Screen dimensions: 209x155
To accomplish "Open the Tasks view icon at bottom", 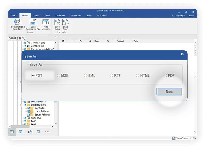I will [38, 132].
